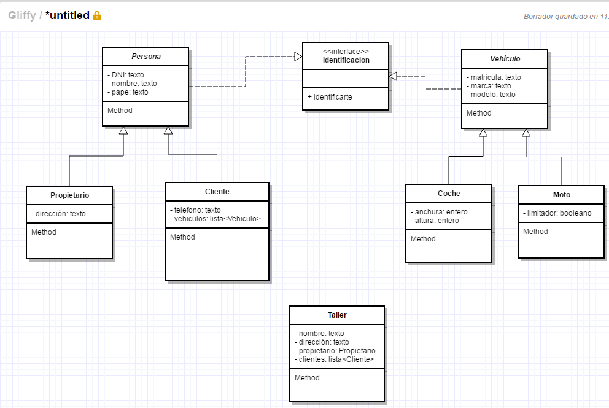Select the '- limitador: booleano' attribute
This screenshot has height=408, width=609.
[557, 213]
